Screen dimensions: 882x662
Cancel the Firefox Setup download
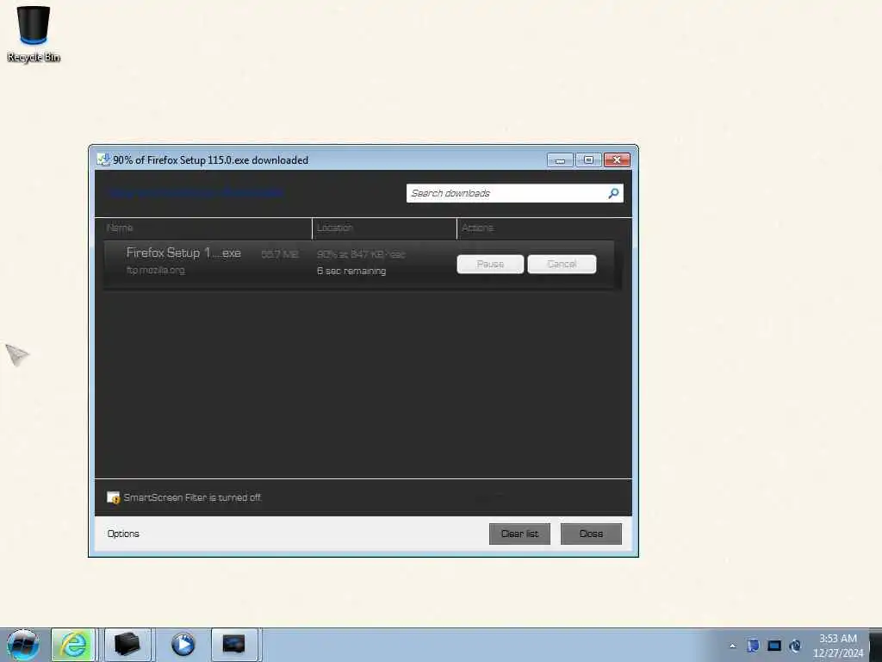562,264
